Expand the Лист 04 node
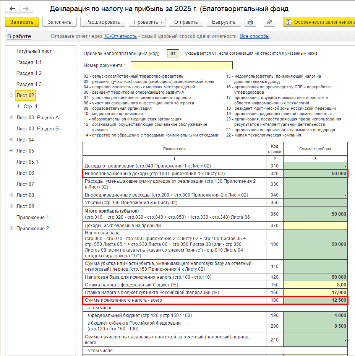 11,140
